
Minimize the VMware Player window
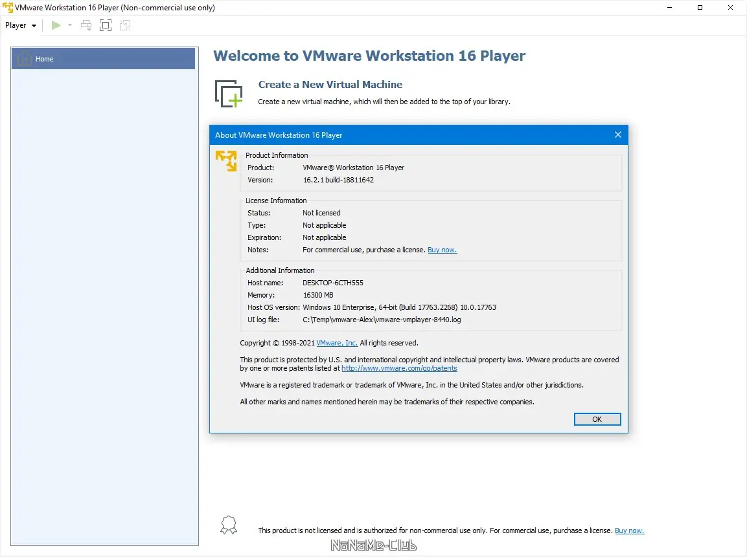tap(669, 8)
